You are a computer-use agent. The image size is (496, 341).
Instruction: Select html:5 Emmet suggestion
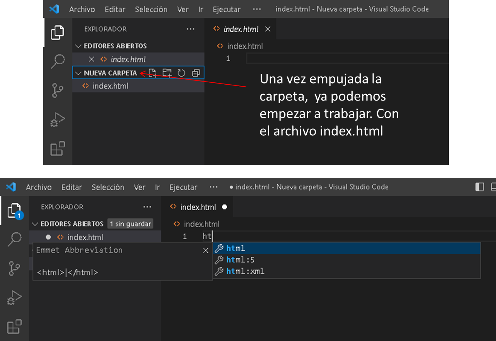click(x=240, y=260)
